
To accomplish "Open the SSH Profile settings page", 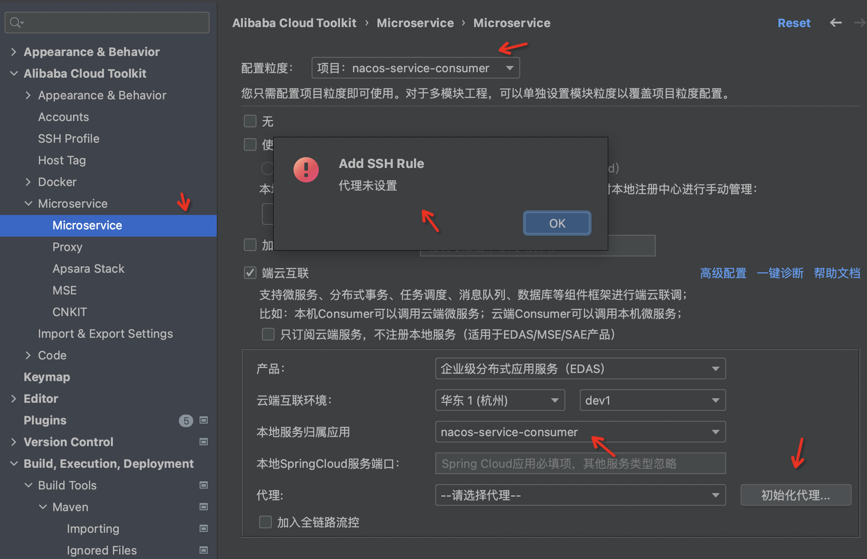I will pos(69,139).
